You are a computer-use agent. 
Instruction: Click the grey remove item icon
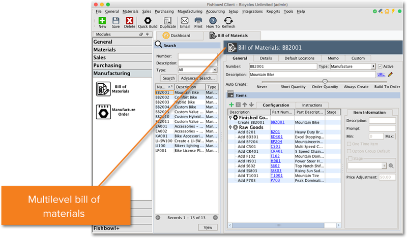click(238, 105)
